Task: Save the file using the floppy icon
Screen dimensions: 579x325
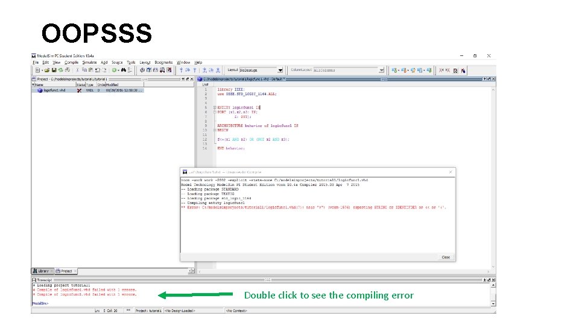Action: click(54, 70)
